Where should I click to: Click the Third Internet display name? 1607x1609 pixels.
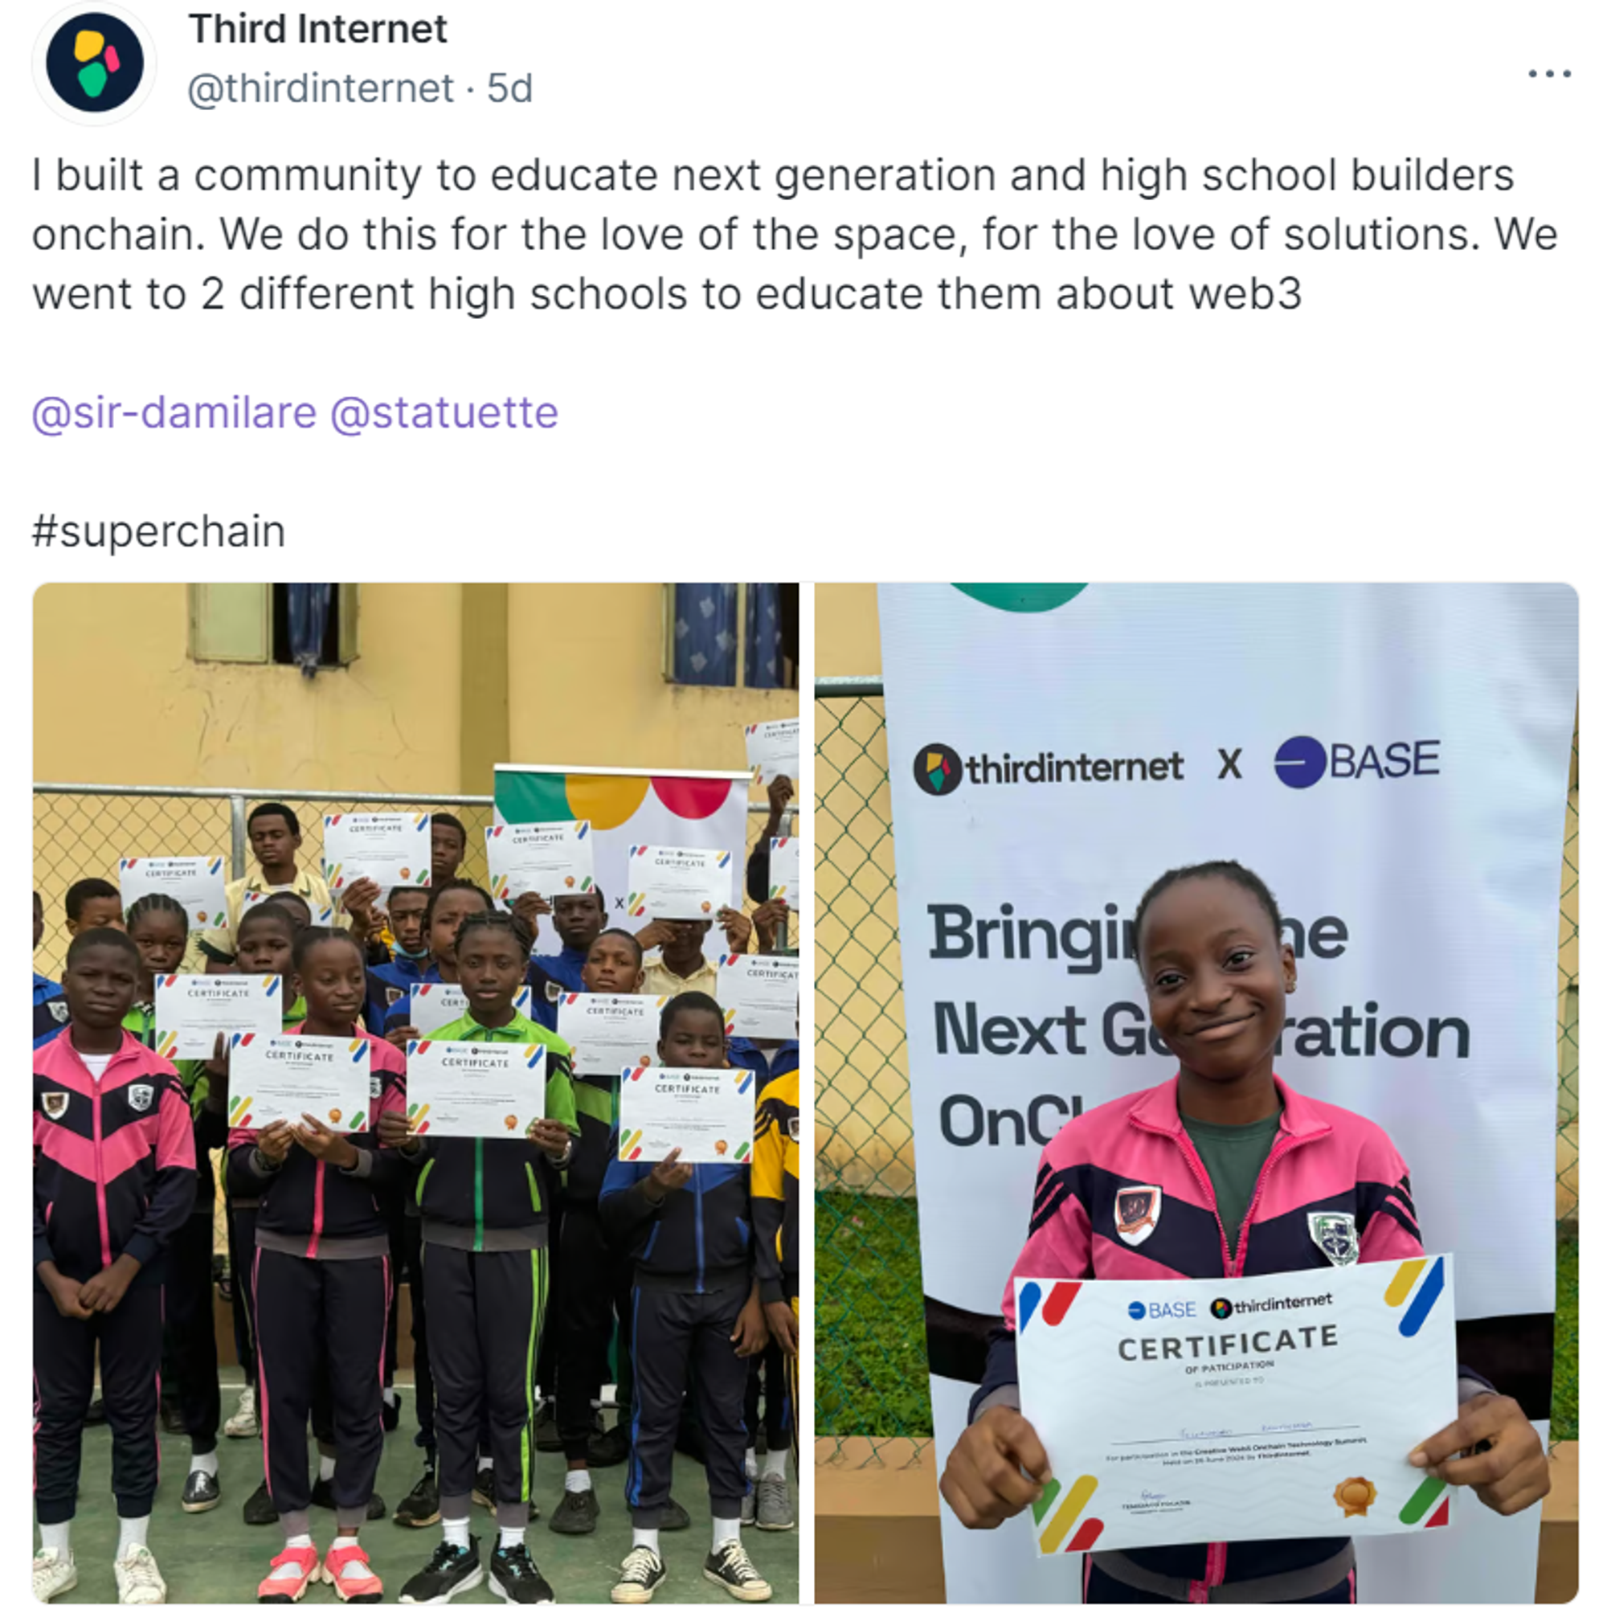tap(317, 29)
